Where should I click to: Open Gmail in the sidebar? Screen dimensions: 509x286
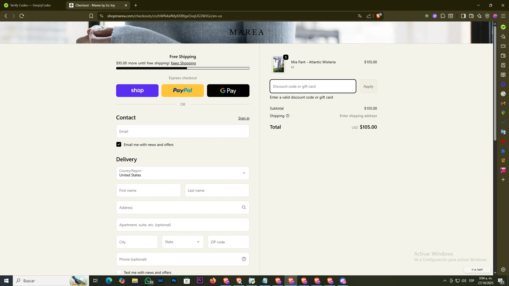(503, 103)
